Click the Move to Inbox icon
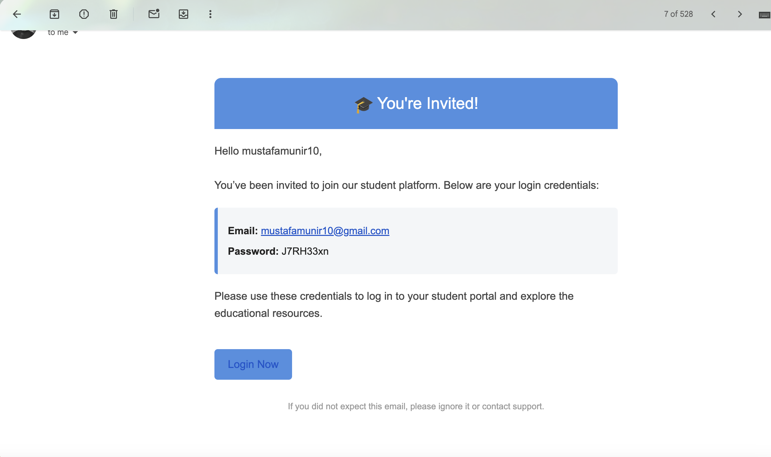Image resolution: width=771 pixels, height=457 pixels. click(x=183, y=14)
